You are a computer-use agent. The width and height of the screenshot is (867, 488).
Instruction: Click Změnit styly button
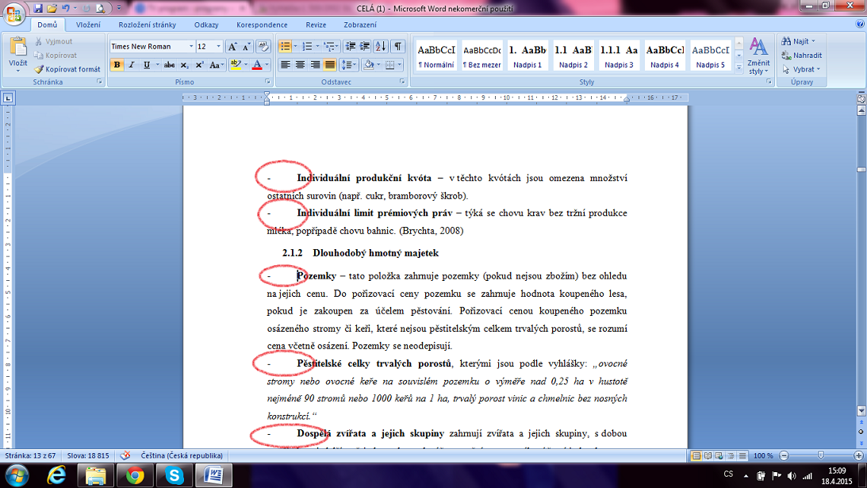758,56
